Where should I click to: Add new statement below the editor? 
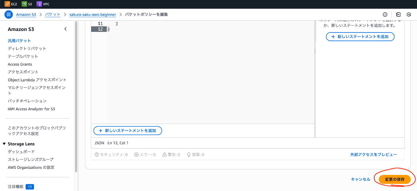pos(128,131)
